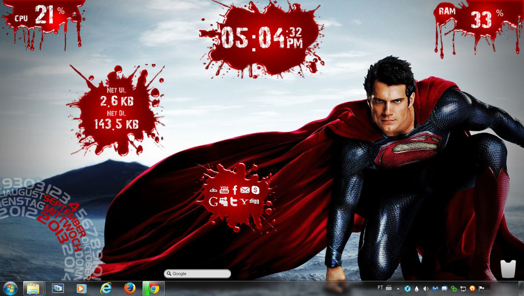Open the deviantART launcher icon
This screenshot has height=296, width=524.
[213, 190]
